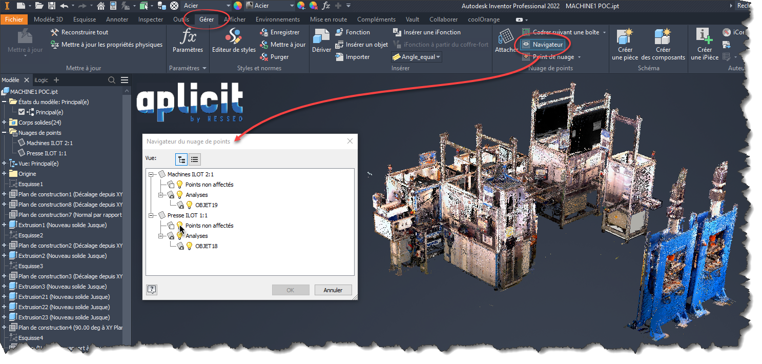Open the Esquisse ribbon tab
The height and width of the screenshot is (364, 762).
85,19
